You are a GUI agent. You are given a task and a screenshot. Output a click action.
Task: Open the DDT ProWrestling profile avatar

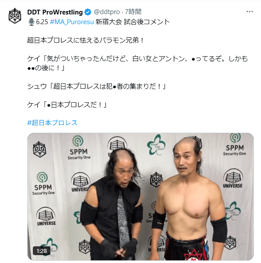15,16
